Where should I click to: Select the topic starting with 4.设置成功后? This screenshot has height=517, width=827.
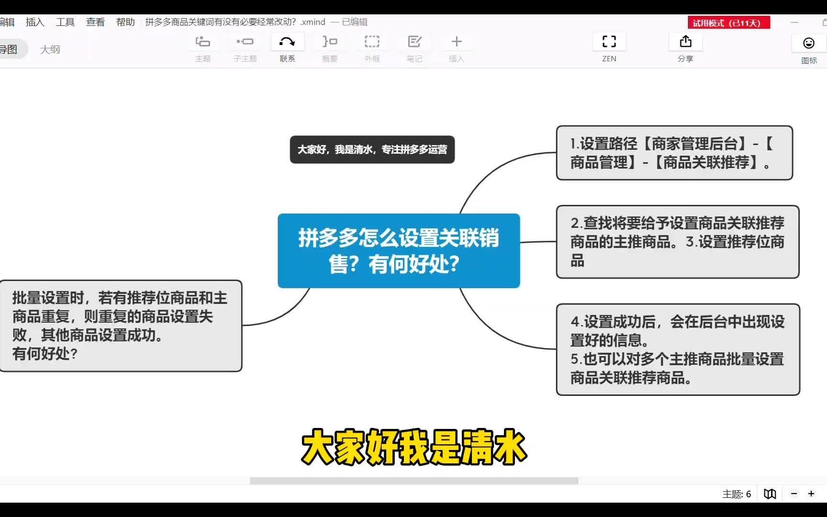pos(678,349)
